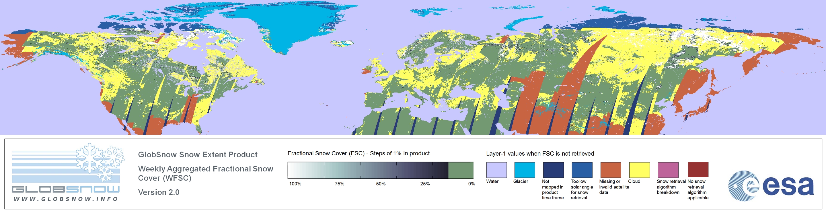
Task: Click the 'Version 2.0' text
Action: tap(159, 192)
